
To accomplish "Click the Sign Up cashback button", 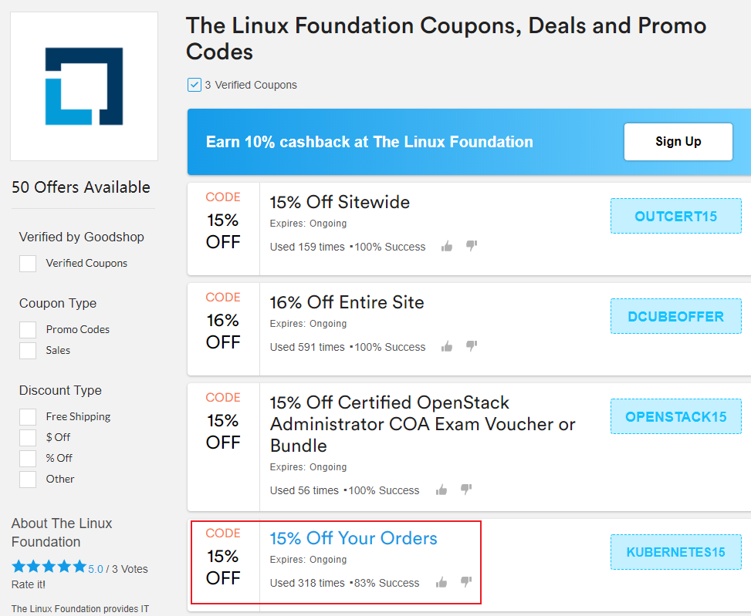I will (678, 142).
